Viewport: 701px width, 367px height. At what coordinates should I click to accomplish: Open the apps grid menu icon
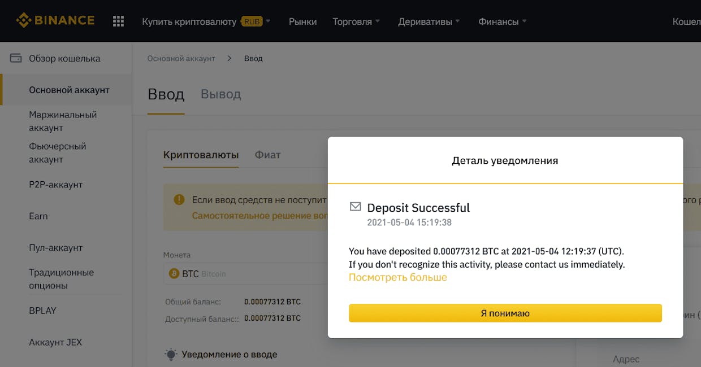(x=118, y=21)
